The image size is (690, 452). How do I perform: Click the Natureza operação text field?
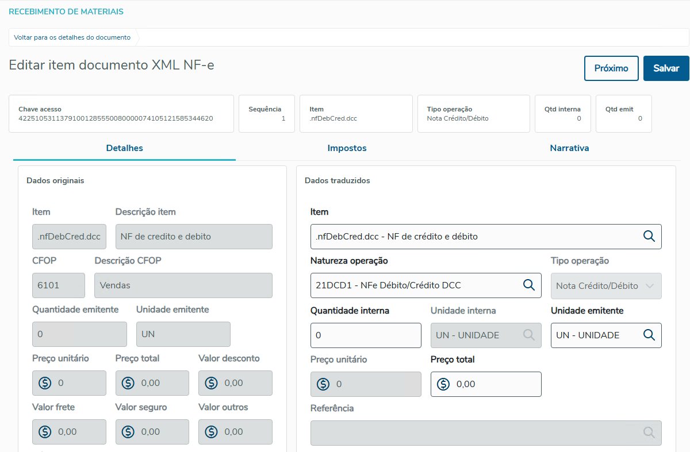[x=414, y=285]
